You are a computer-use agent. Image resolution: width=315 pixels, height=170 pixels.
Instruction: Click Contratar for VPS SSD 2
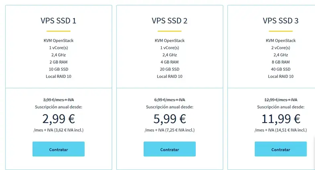170,149
